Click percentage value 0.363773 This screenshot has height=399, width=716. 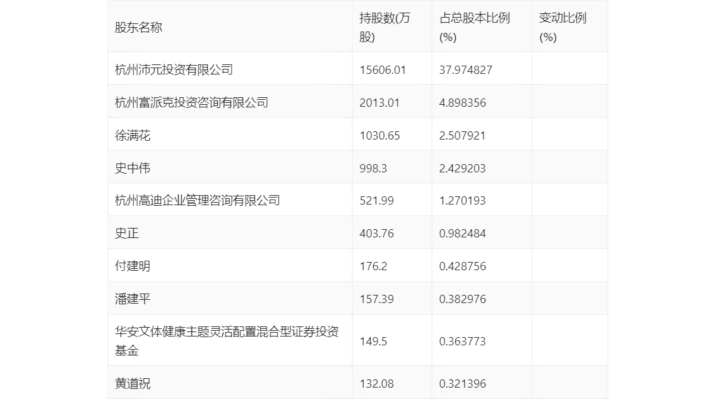point(463,342)
